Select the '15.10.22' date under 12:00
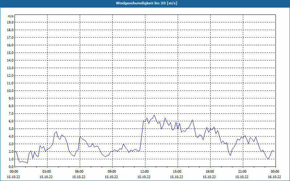 coord(144,177)
